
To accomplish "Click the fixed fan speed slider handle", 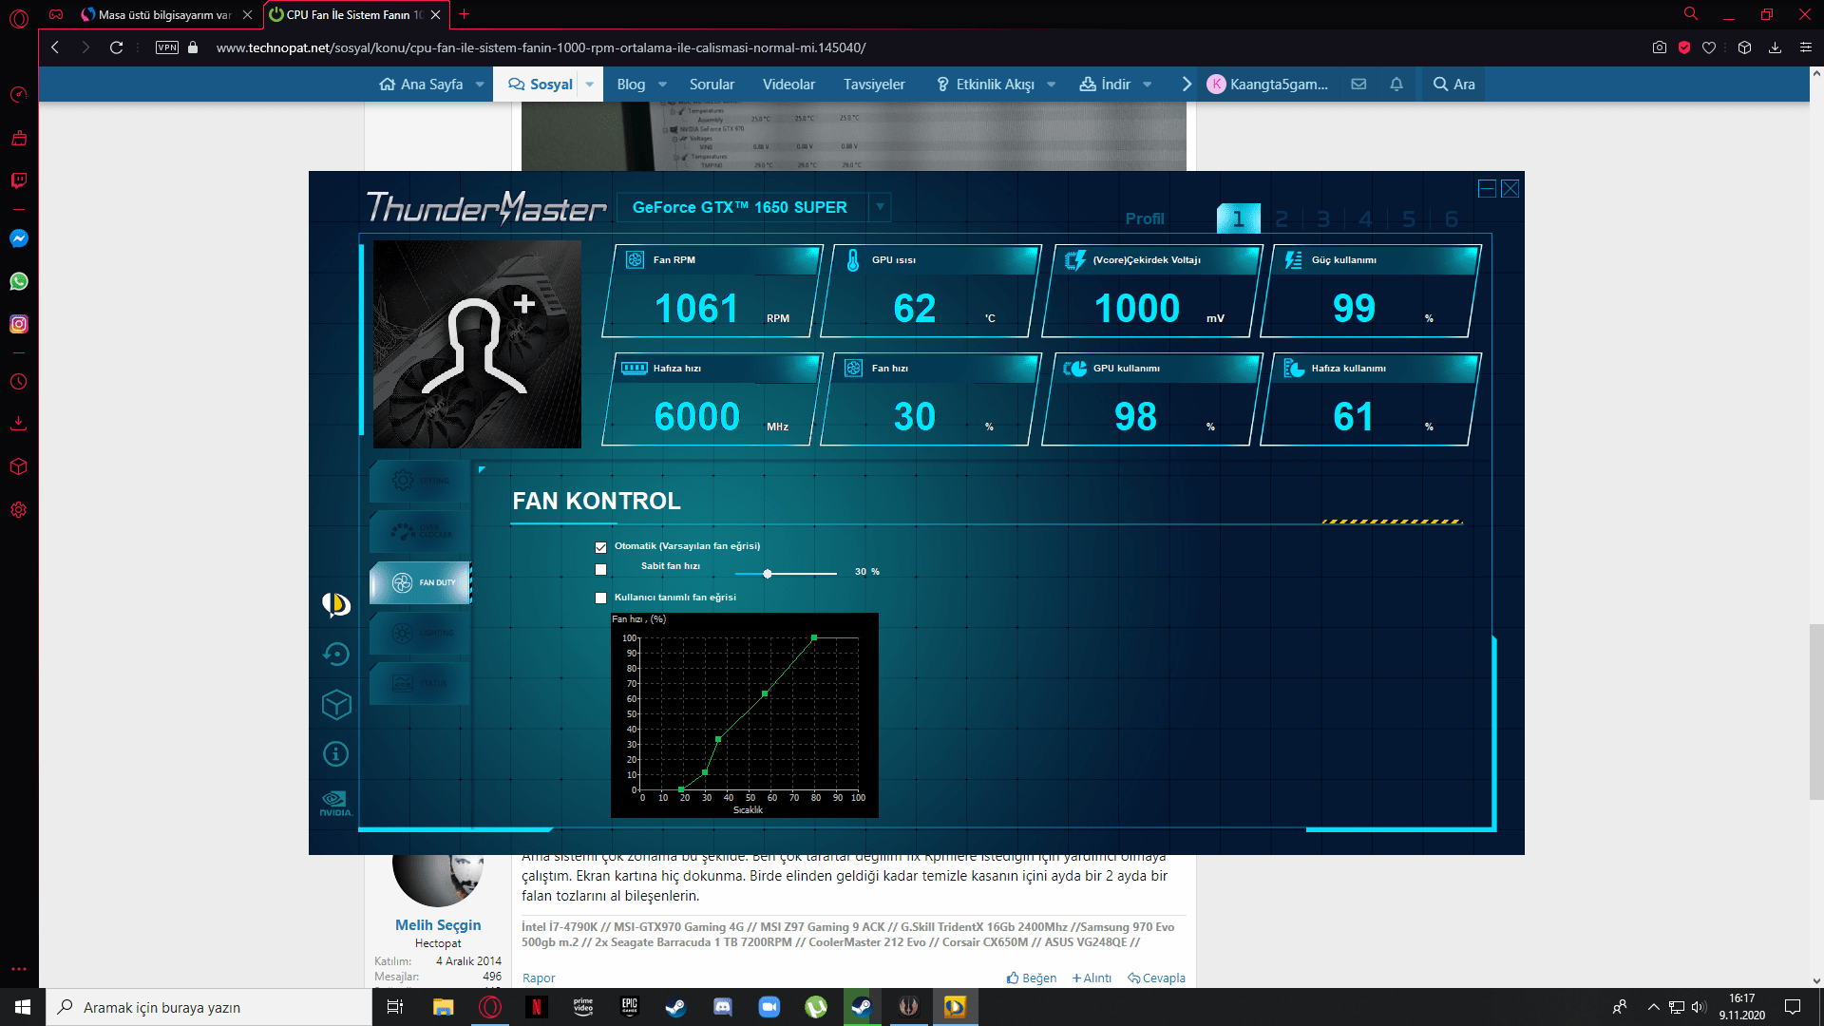I will tap(768, 574).
